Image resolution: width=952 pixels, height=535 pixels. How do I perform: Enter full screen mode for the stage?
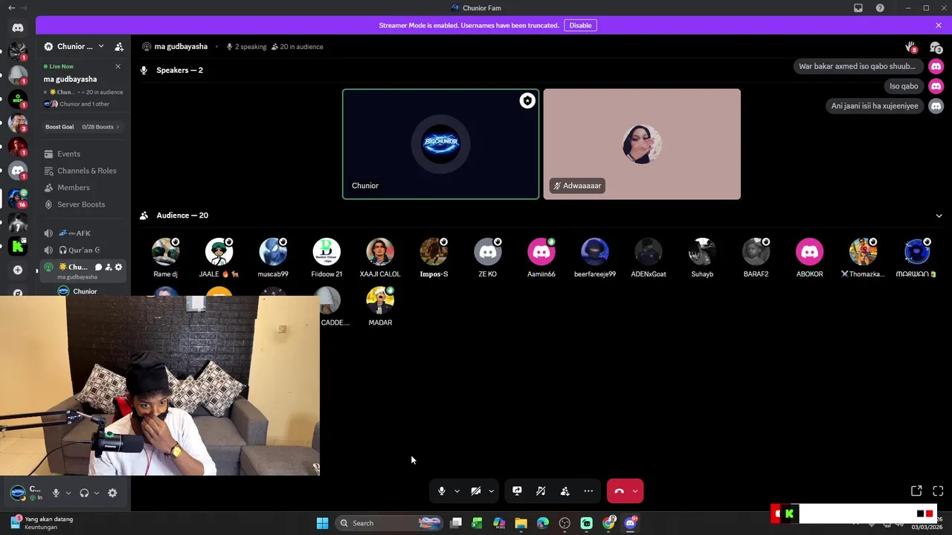(938, 491)
